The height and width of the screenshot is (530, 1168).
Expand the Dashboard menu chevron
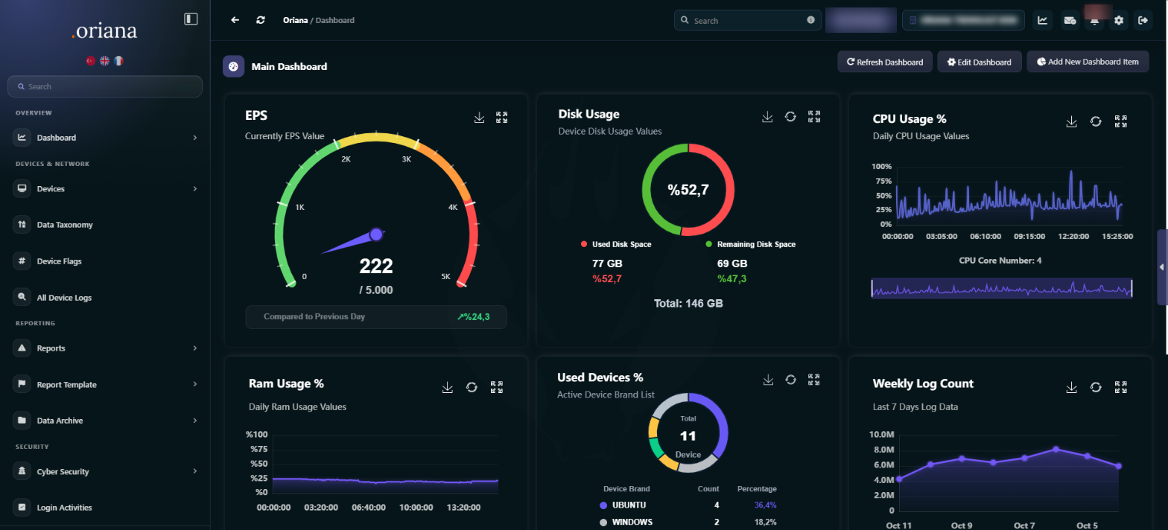[x=194, y=138]
